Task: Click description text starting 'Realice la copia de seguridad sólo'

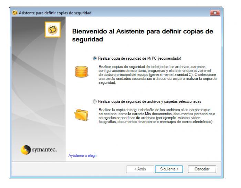Action: [157, 116]
